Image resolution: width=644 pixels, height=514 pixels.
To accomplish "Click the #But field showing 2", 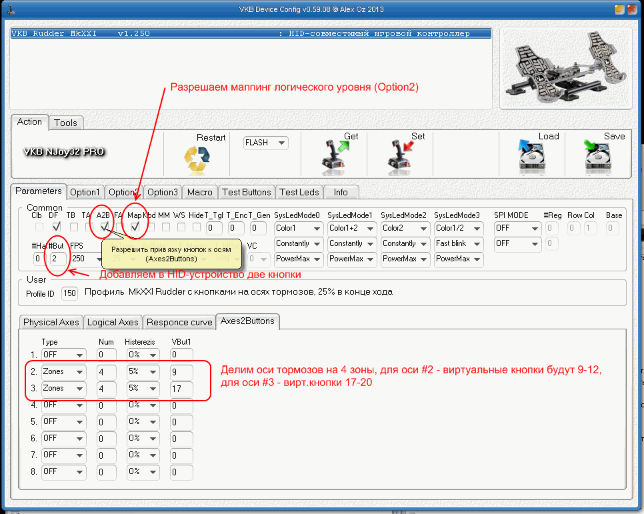I will 58,259.
